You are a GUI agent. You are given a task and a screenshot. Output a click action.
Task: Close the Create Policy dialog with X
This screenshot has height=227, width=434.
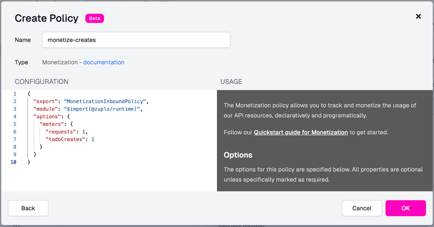pos(418,16)
